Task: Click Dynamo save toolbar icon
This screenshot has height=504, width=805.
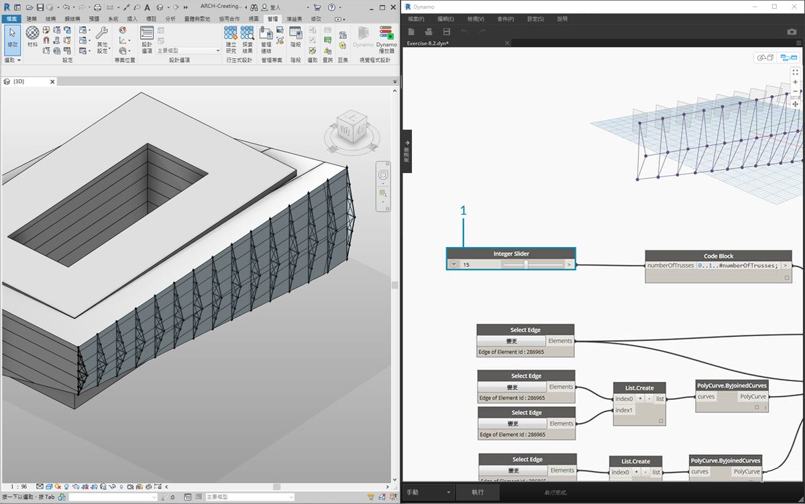Action: [446, 32]
